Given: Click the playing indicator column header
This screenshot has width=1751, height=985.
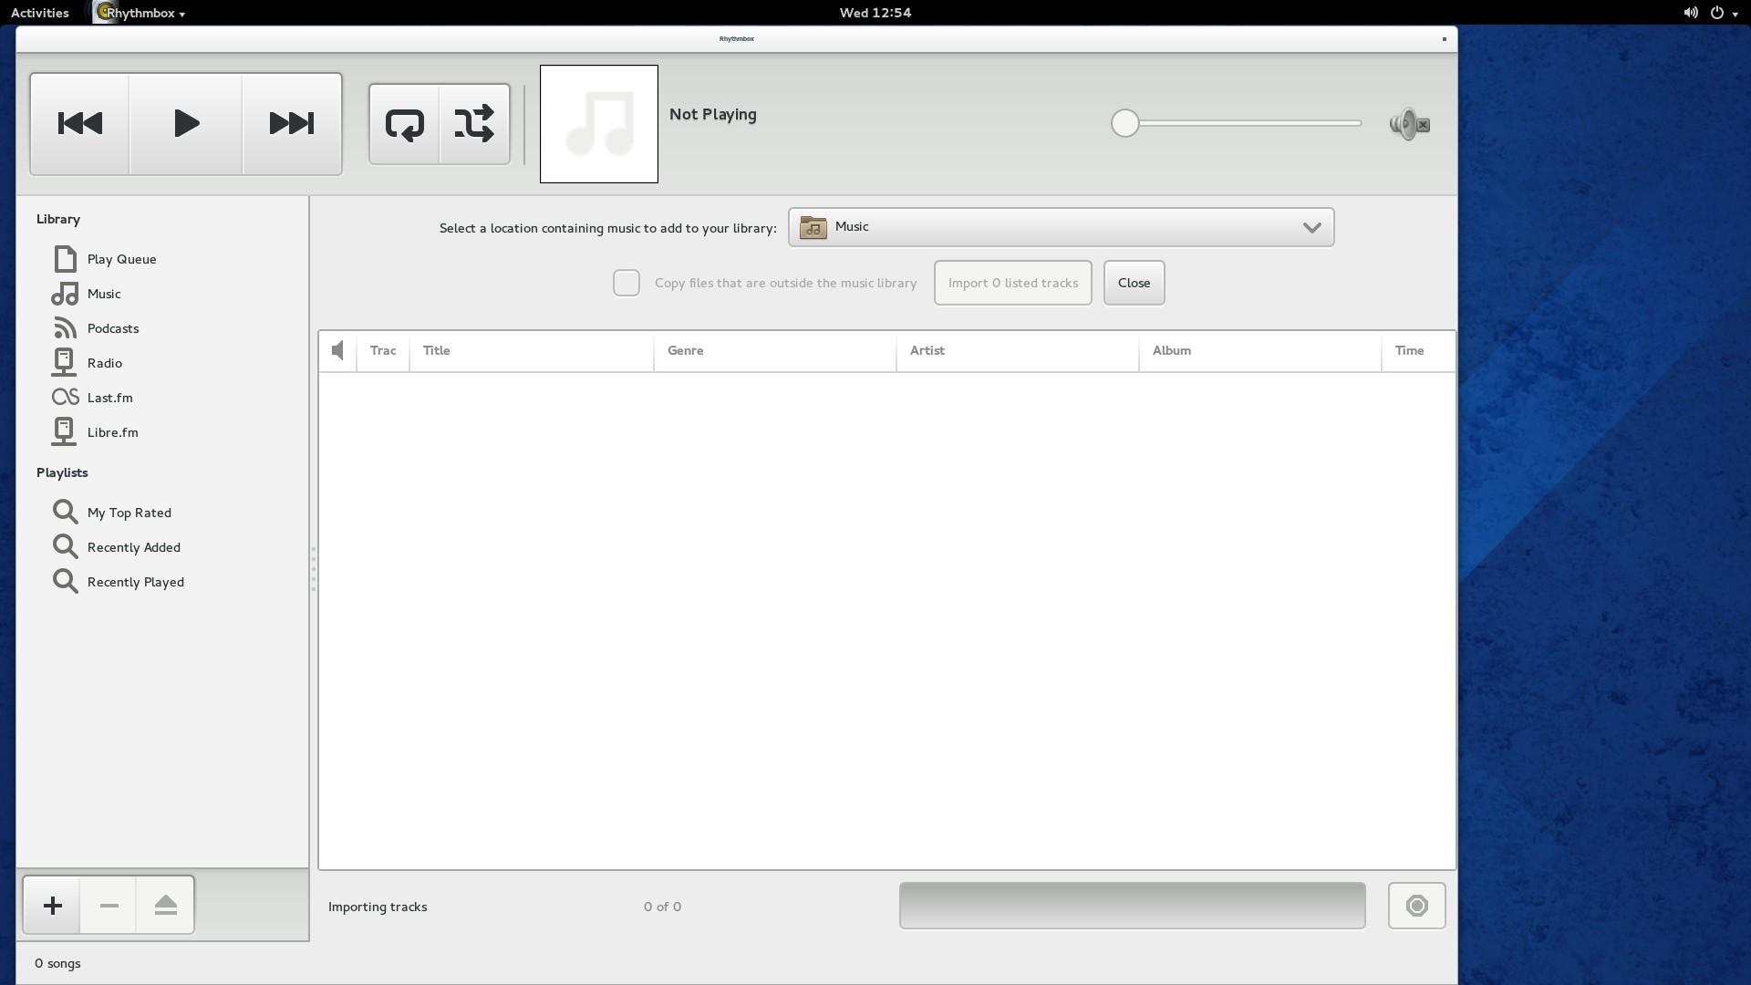Looking at the screenshot, I should click(x=337, y=351).
